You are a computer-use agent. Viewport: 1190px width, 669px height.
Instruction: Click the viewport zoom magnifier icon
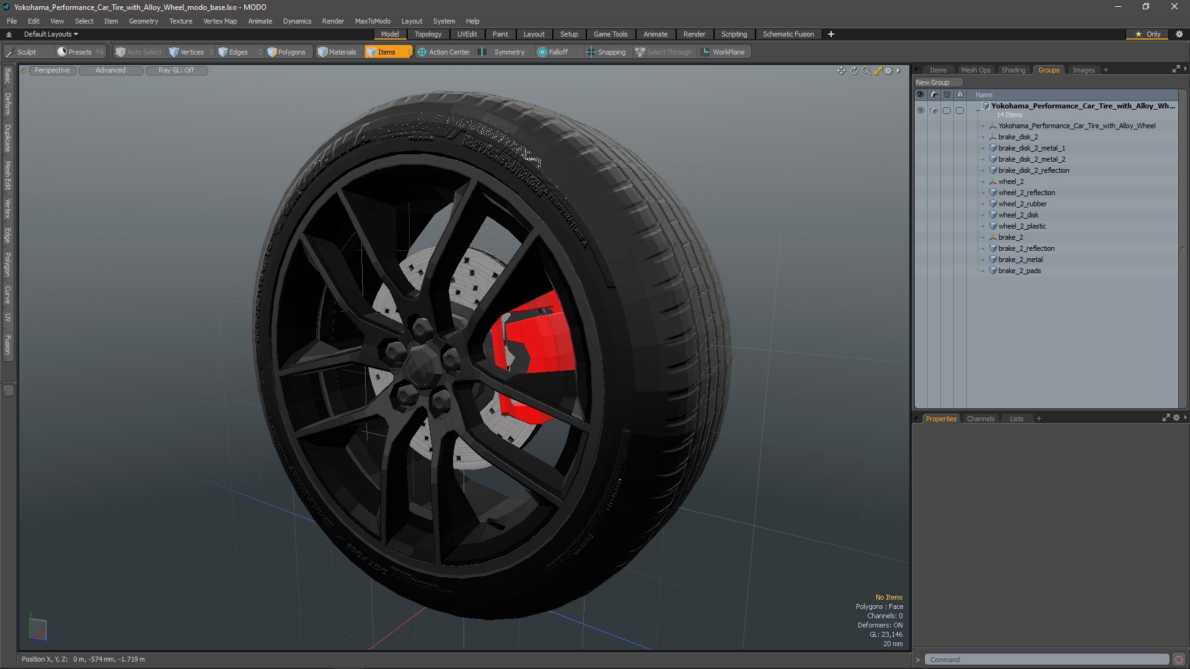click(x=866, y=71)
